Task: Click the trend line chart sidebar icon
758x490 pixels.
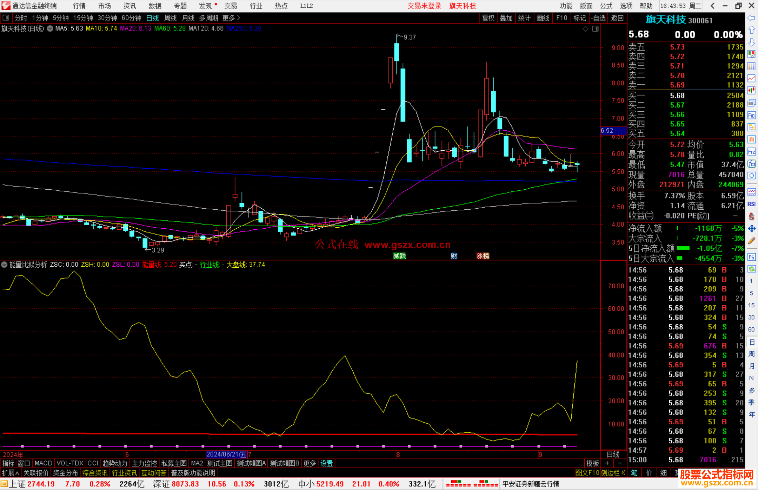Action: 751,78
